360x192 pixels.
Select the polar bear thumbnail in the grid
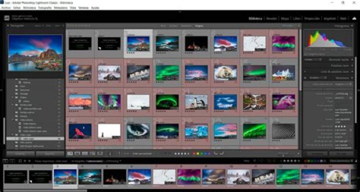pos(225,72)
